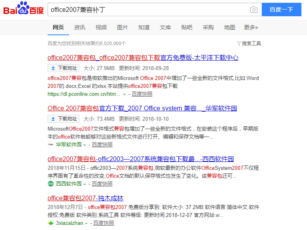Click 3xiazaizhan source name link
The height and width of the screenshot is (230, 307).
tap(69, 223)
